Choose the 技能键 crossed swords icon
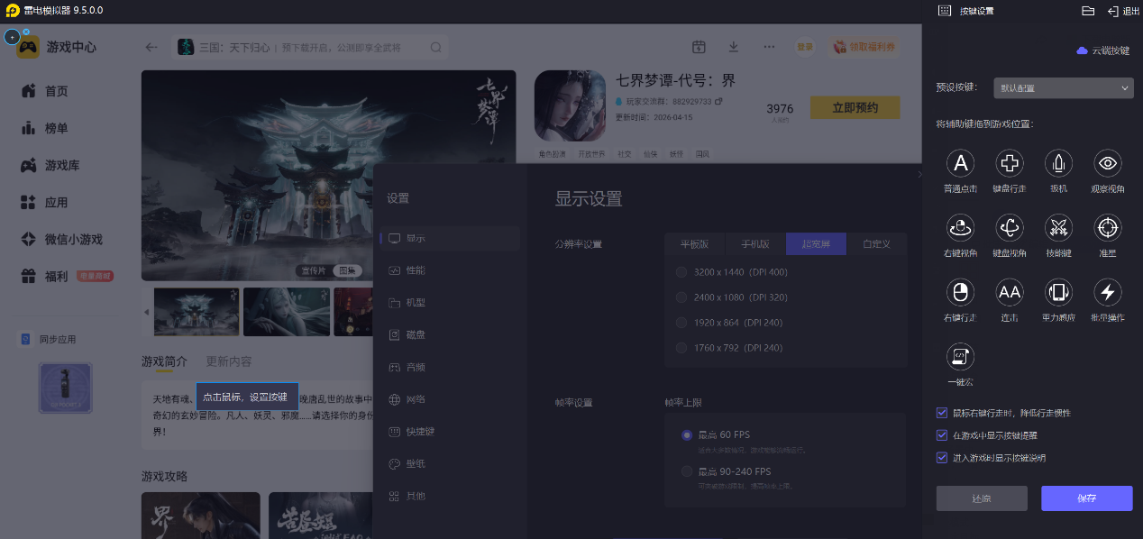 (1058, 227)
